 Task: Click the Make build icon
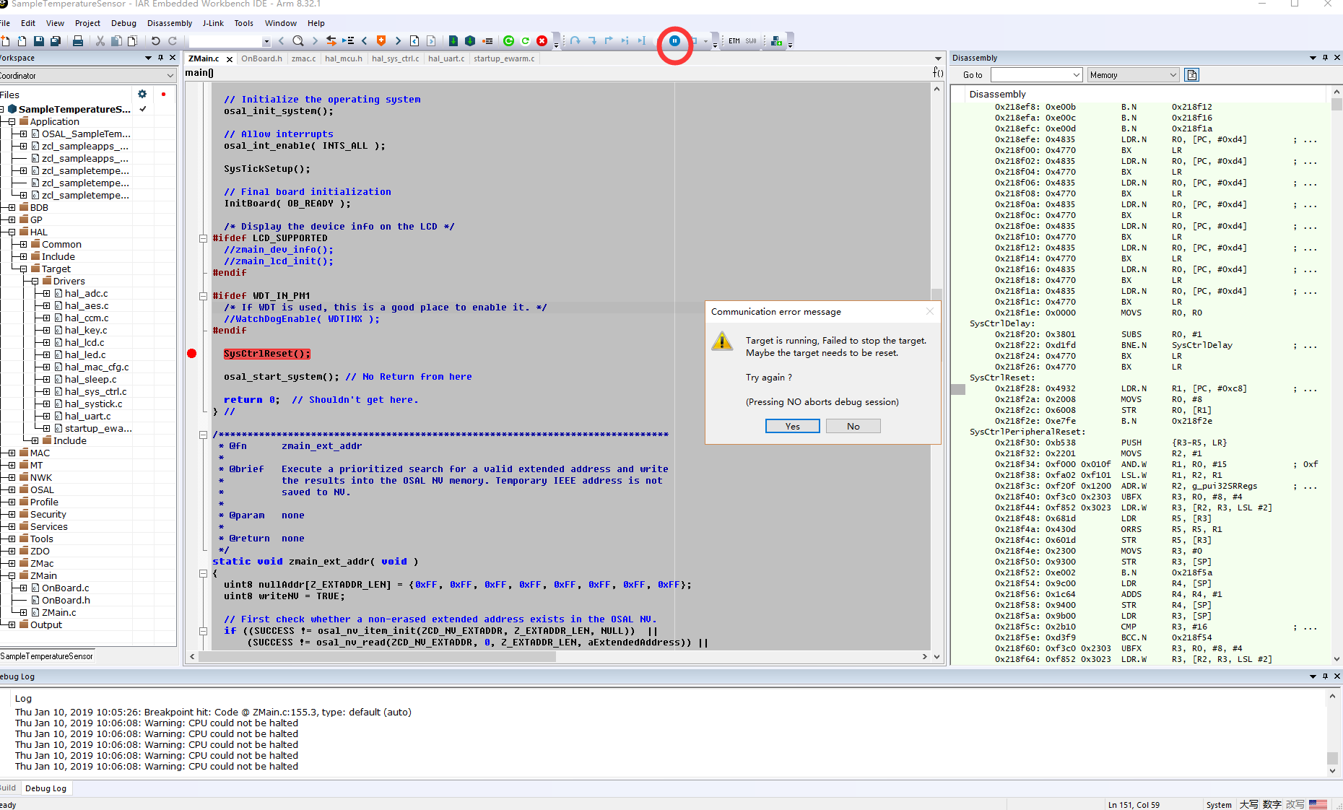[470, 41]
